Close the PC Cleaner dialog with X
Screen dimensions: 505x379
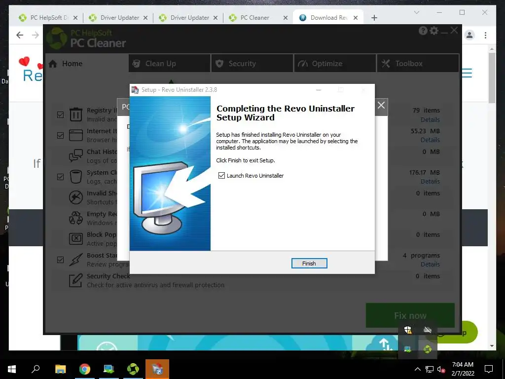(381, 105)
